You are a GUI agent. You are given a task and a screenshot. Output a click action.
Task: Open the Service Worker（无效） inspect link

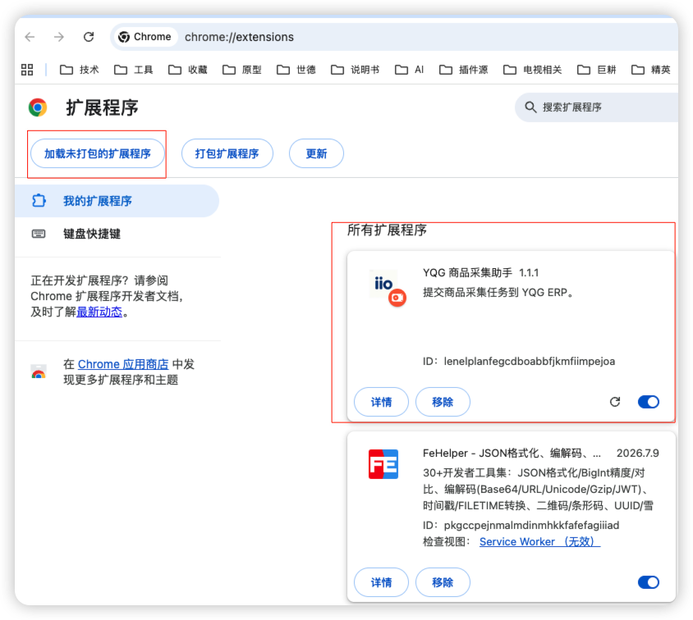(539, 541)
